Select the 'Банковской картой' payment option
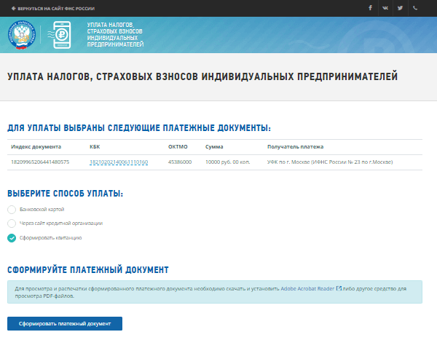437x348 pixels. pyautogui.click(x=12, y=210)
